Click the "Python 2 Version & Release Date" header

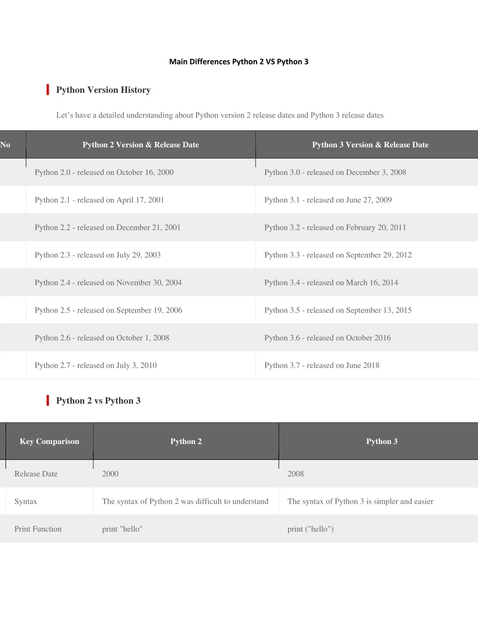pyautogui.click(x=141, y=145)
